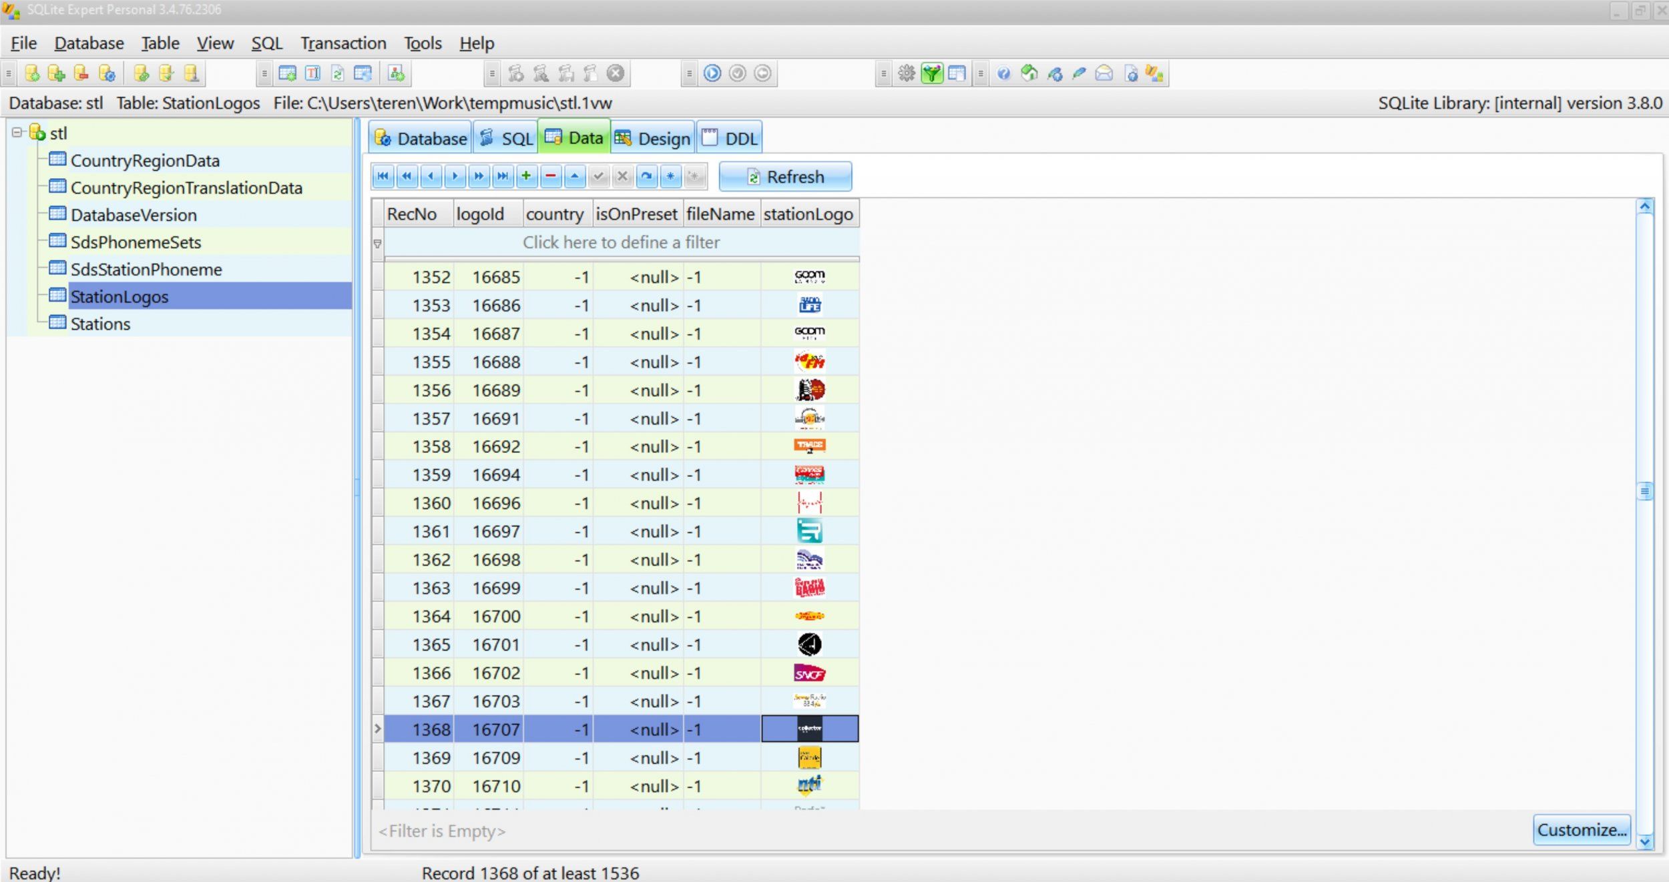Click the SNCF logo thumbnail cell

click(x=809, y=673)
